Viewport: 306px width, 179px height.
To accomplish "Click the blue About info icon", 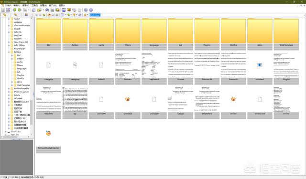I will click(x=91, y=10).
